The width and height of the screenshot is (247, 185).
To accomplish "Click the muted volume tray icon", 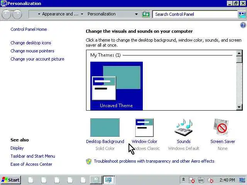I will coord(210,180).
